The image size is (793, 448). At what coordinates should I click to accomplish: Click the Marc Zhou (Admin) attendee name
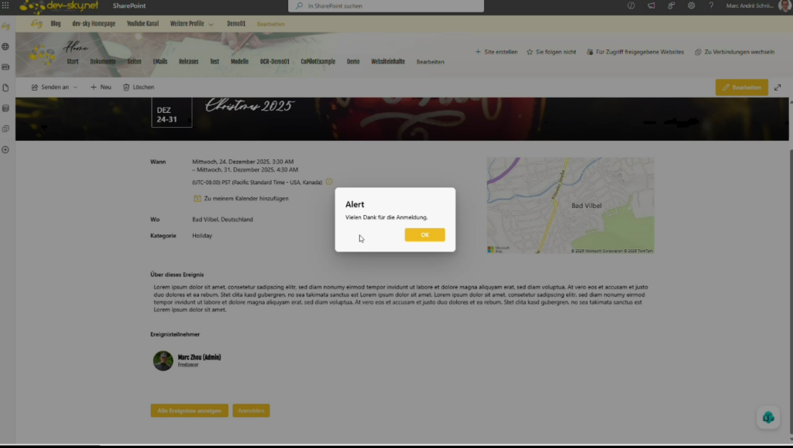(199, 357)
